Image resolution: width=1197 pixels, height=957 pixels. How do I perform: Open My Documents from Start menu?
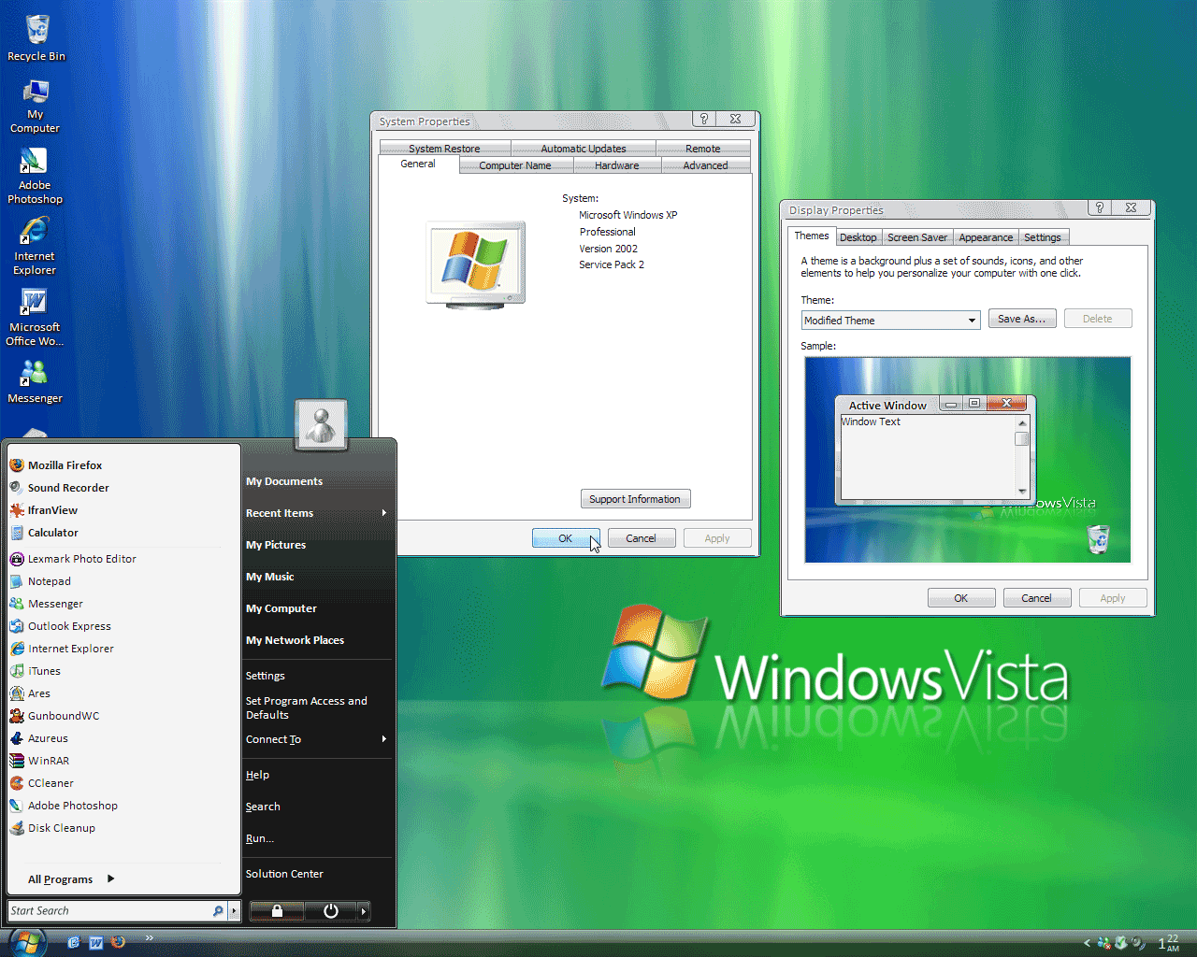coord(284,481)
